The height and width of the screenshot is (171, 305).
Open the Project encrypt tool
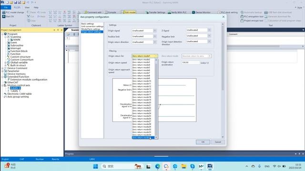(252, 20)
